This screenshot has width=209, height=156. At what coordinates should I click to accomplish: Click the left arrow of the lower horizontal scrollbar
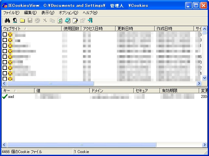click(x=4, y=145)
